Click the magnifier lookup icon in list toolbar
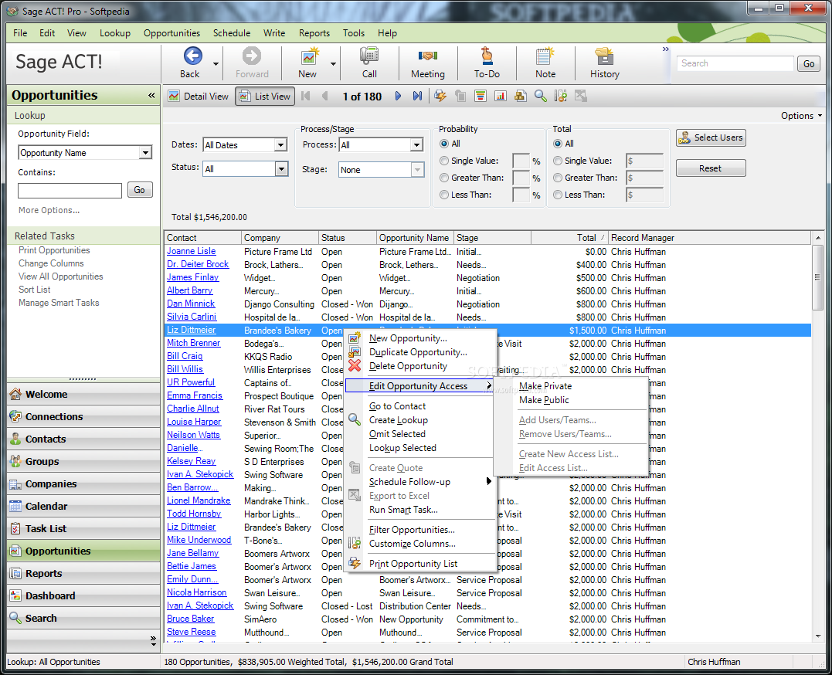 click(x=541, y=96)
